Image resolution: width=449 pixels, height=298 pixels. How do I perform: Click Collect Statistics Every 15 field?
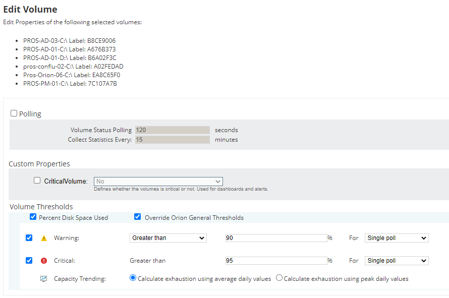point(173,139)
